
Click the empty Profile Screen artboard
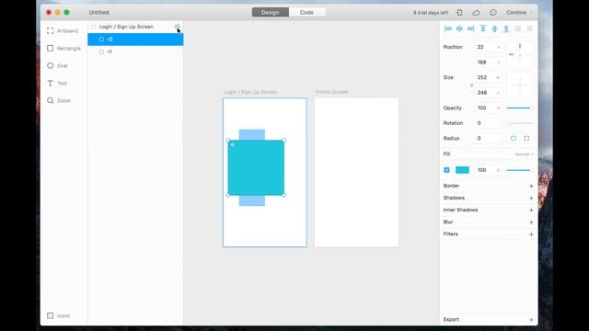tap(356, 173)
